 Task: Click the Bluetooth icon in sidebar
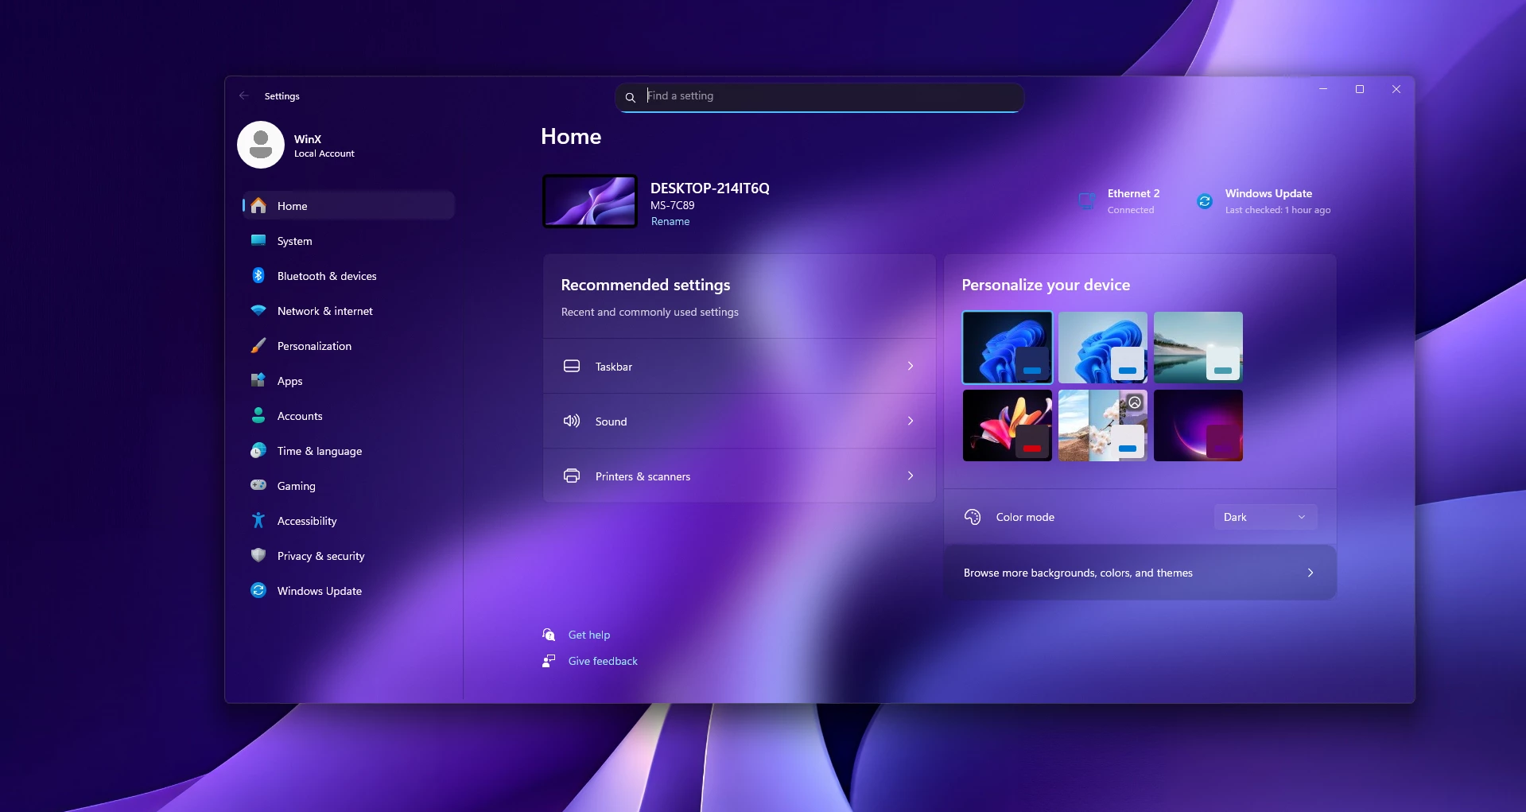tap(258, 275)
